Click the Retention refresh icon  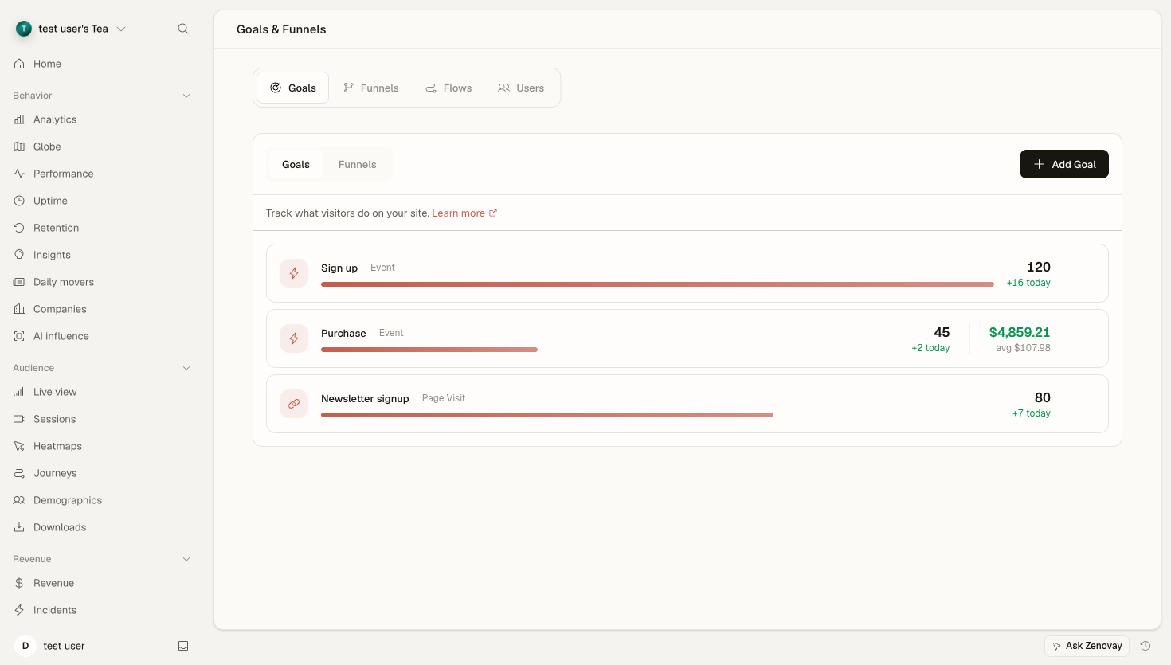(x=19, y=228)
